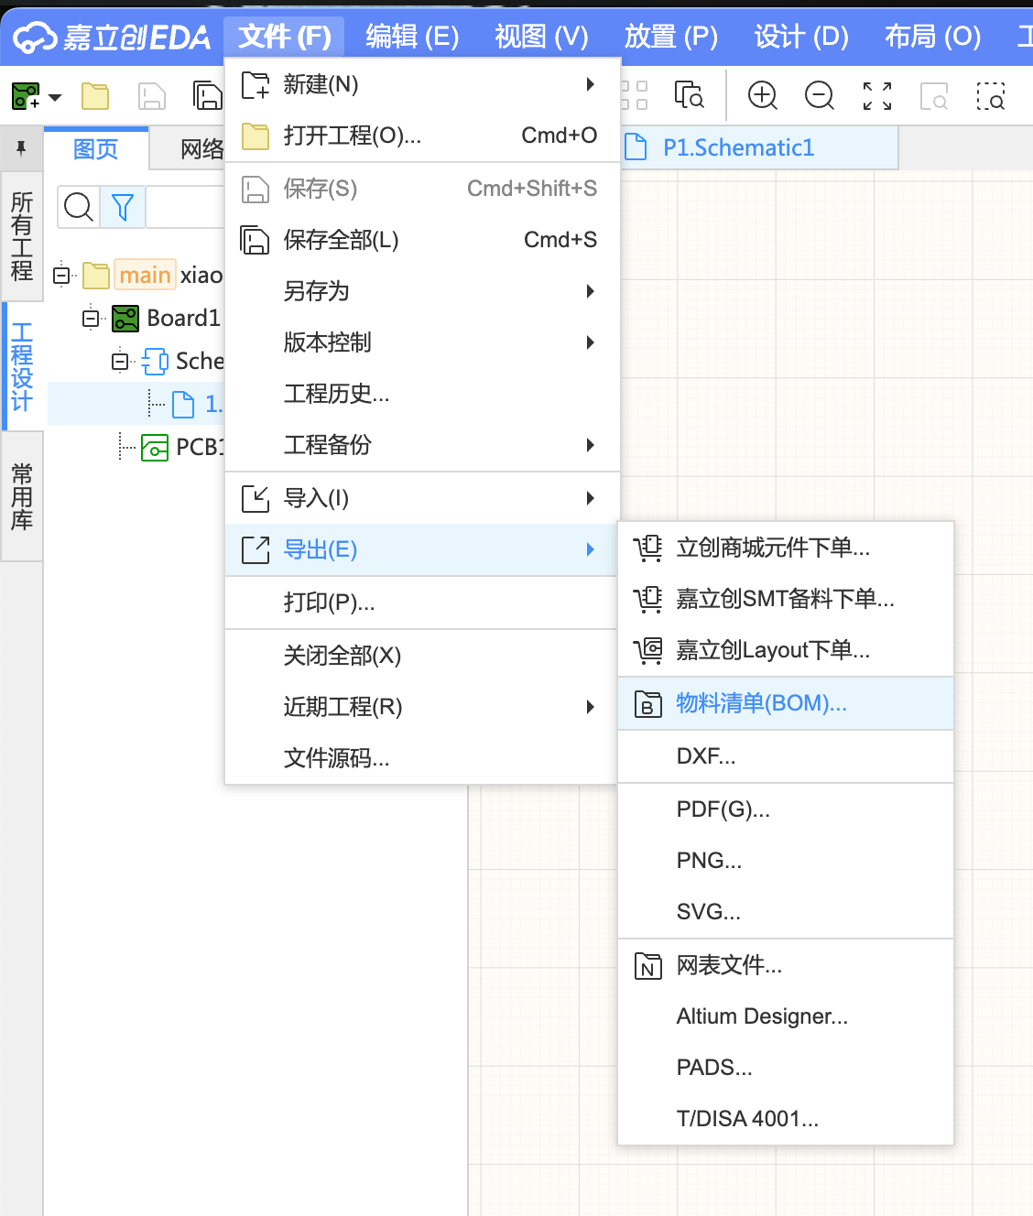1033x1216 pixels.
Task: Click the open folder toolbar icon
Action: pos(94,95)
